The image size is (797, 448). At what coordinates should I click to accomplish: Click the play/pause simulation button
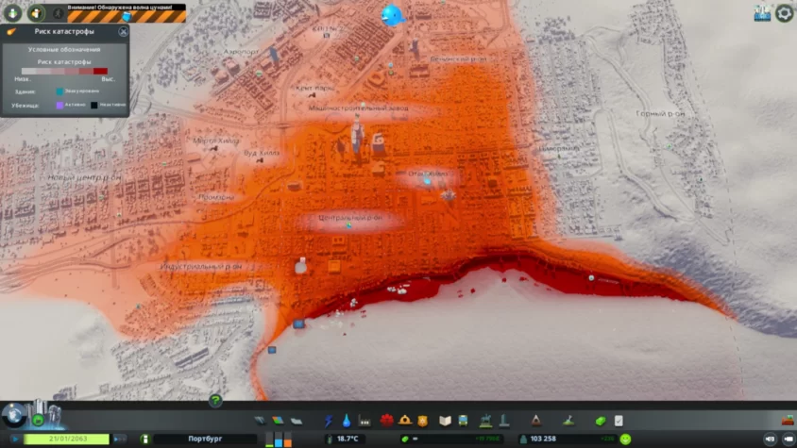pos(15,439)
